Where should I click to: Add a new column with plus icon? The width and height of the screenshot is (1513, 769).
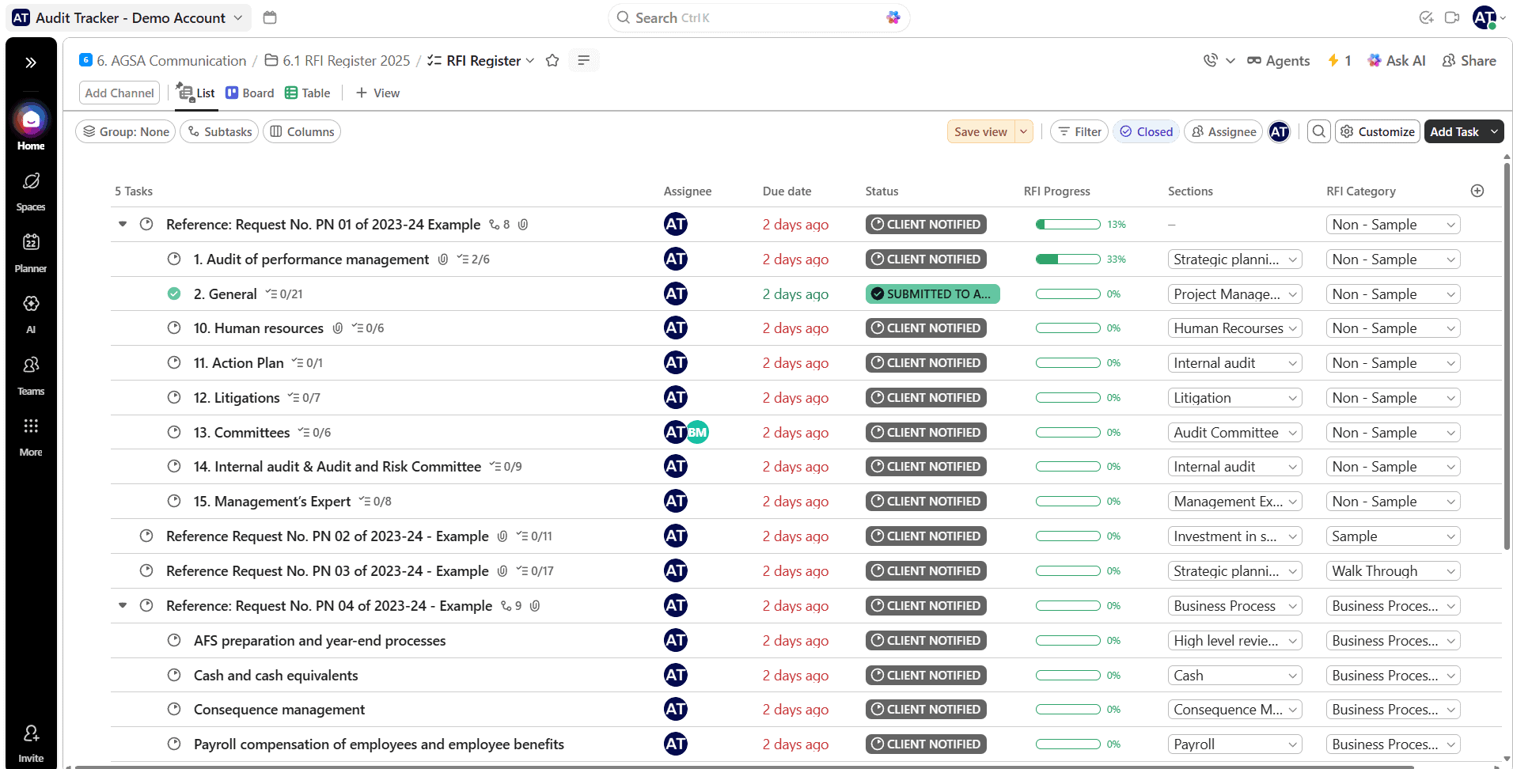(x=1477, y=191)
